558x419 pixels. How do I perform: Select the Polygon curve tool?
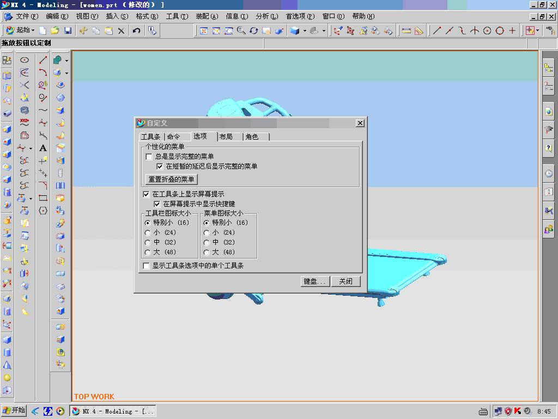tap(43, 208)
